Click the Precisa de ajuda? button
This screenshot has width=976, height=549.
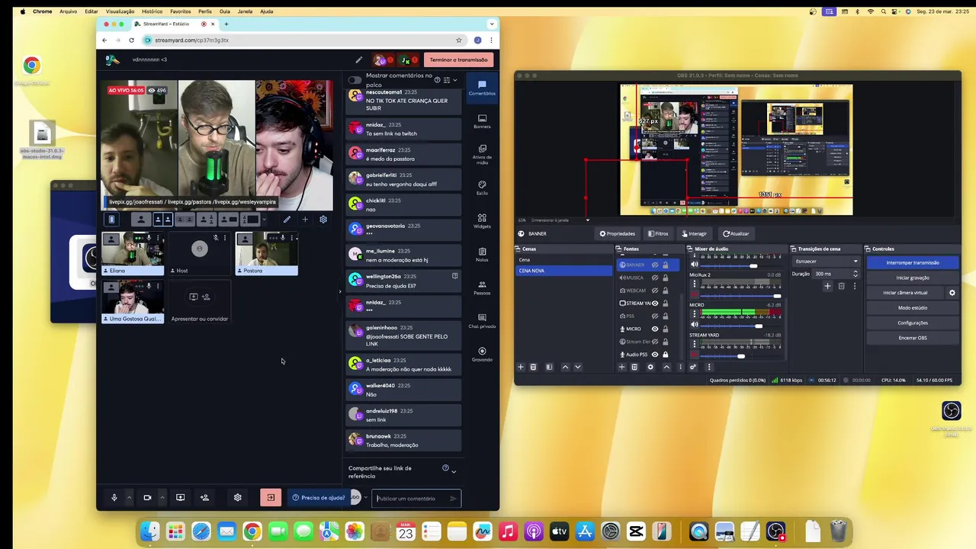coord(319,498)
